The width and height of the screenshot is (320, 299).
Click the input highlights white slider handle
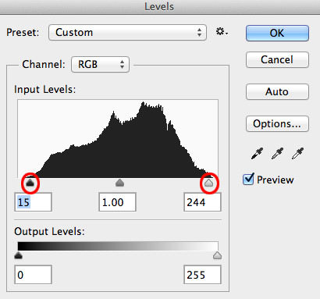click(208, 183)
